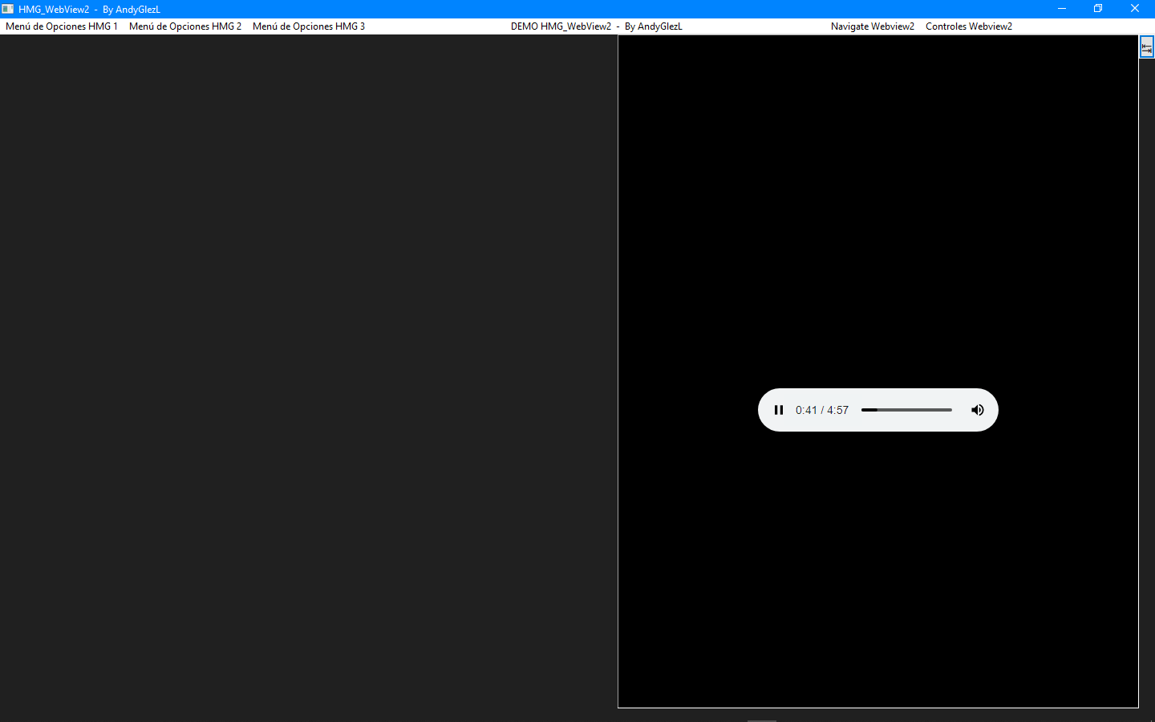Open the Navigate Webview2 menu
This screenshot has height=722, width=1155.
[872, 26]
